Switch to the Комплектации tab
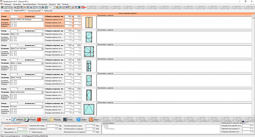 click(34, 11)
